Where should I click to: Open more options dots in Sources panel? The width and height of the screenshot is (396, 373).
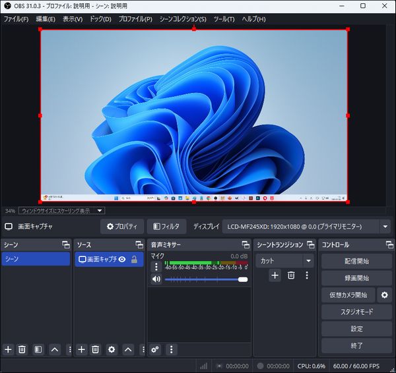(143, 349)
